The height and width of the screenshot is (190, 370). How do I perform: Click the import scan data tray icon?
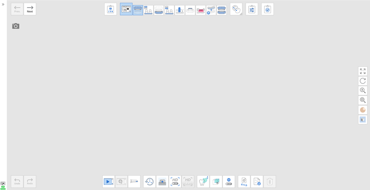coord(162,181)
